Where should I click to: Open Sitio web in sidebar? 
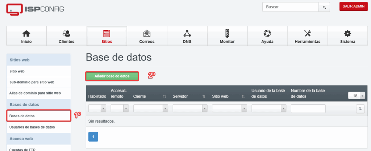(x=39, y=71)
